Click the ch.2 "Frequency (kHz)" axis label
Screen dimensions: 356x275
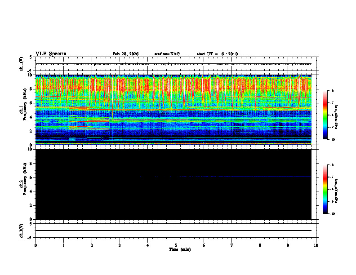(25, 179)
